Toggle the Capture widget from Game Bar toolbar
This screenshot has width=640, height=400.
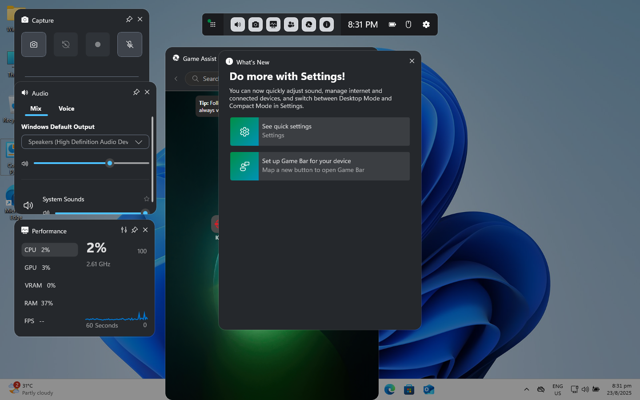pyautogui.click(x=256, y=24)
